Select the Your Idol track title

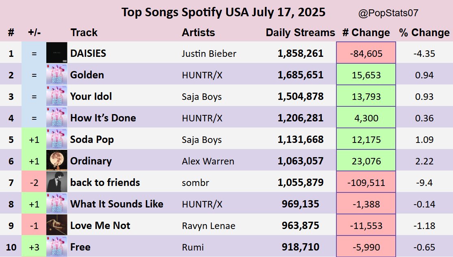[x=91, y=97]
